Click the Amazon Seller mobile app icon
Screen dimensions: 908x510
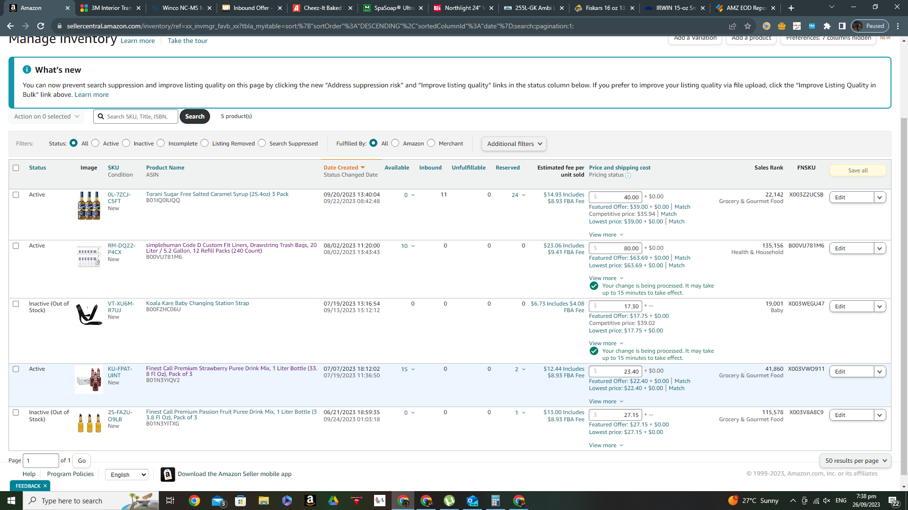pyautogui.click(x=168, y=474)
